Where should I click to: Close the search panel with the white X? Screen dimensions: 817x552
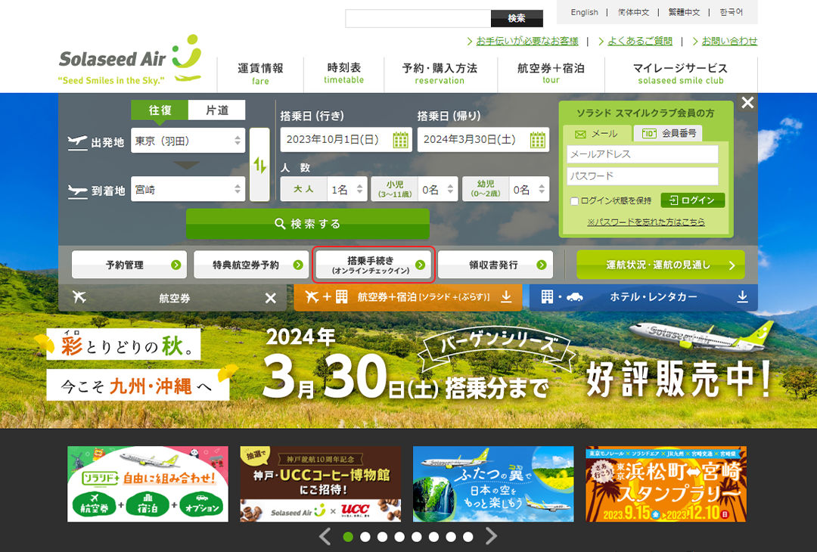coord(747,103)
